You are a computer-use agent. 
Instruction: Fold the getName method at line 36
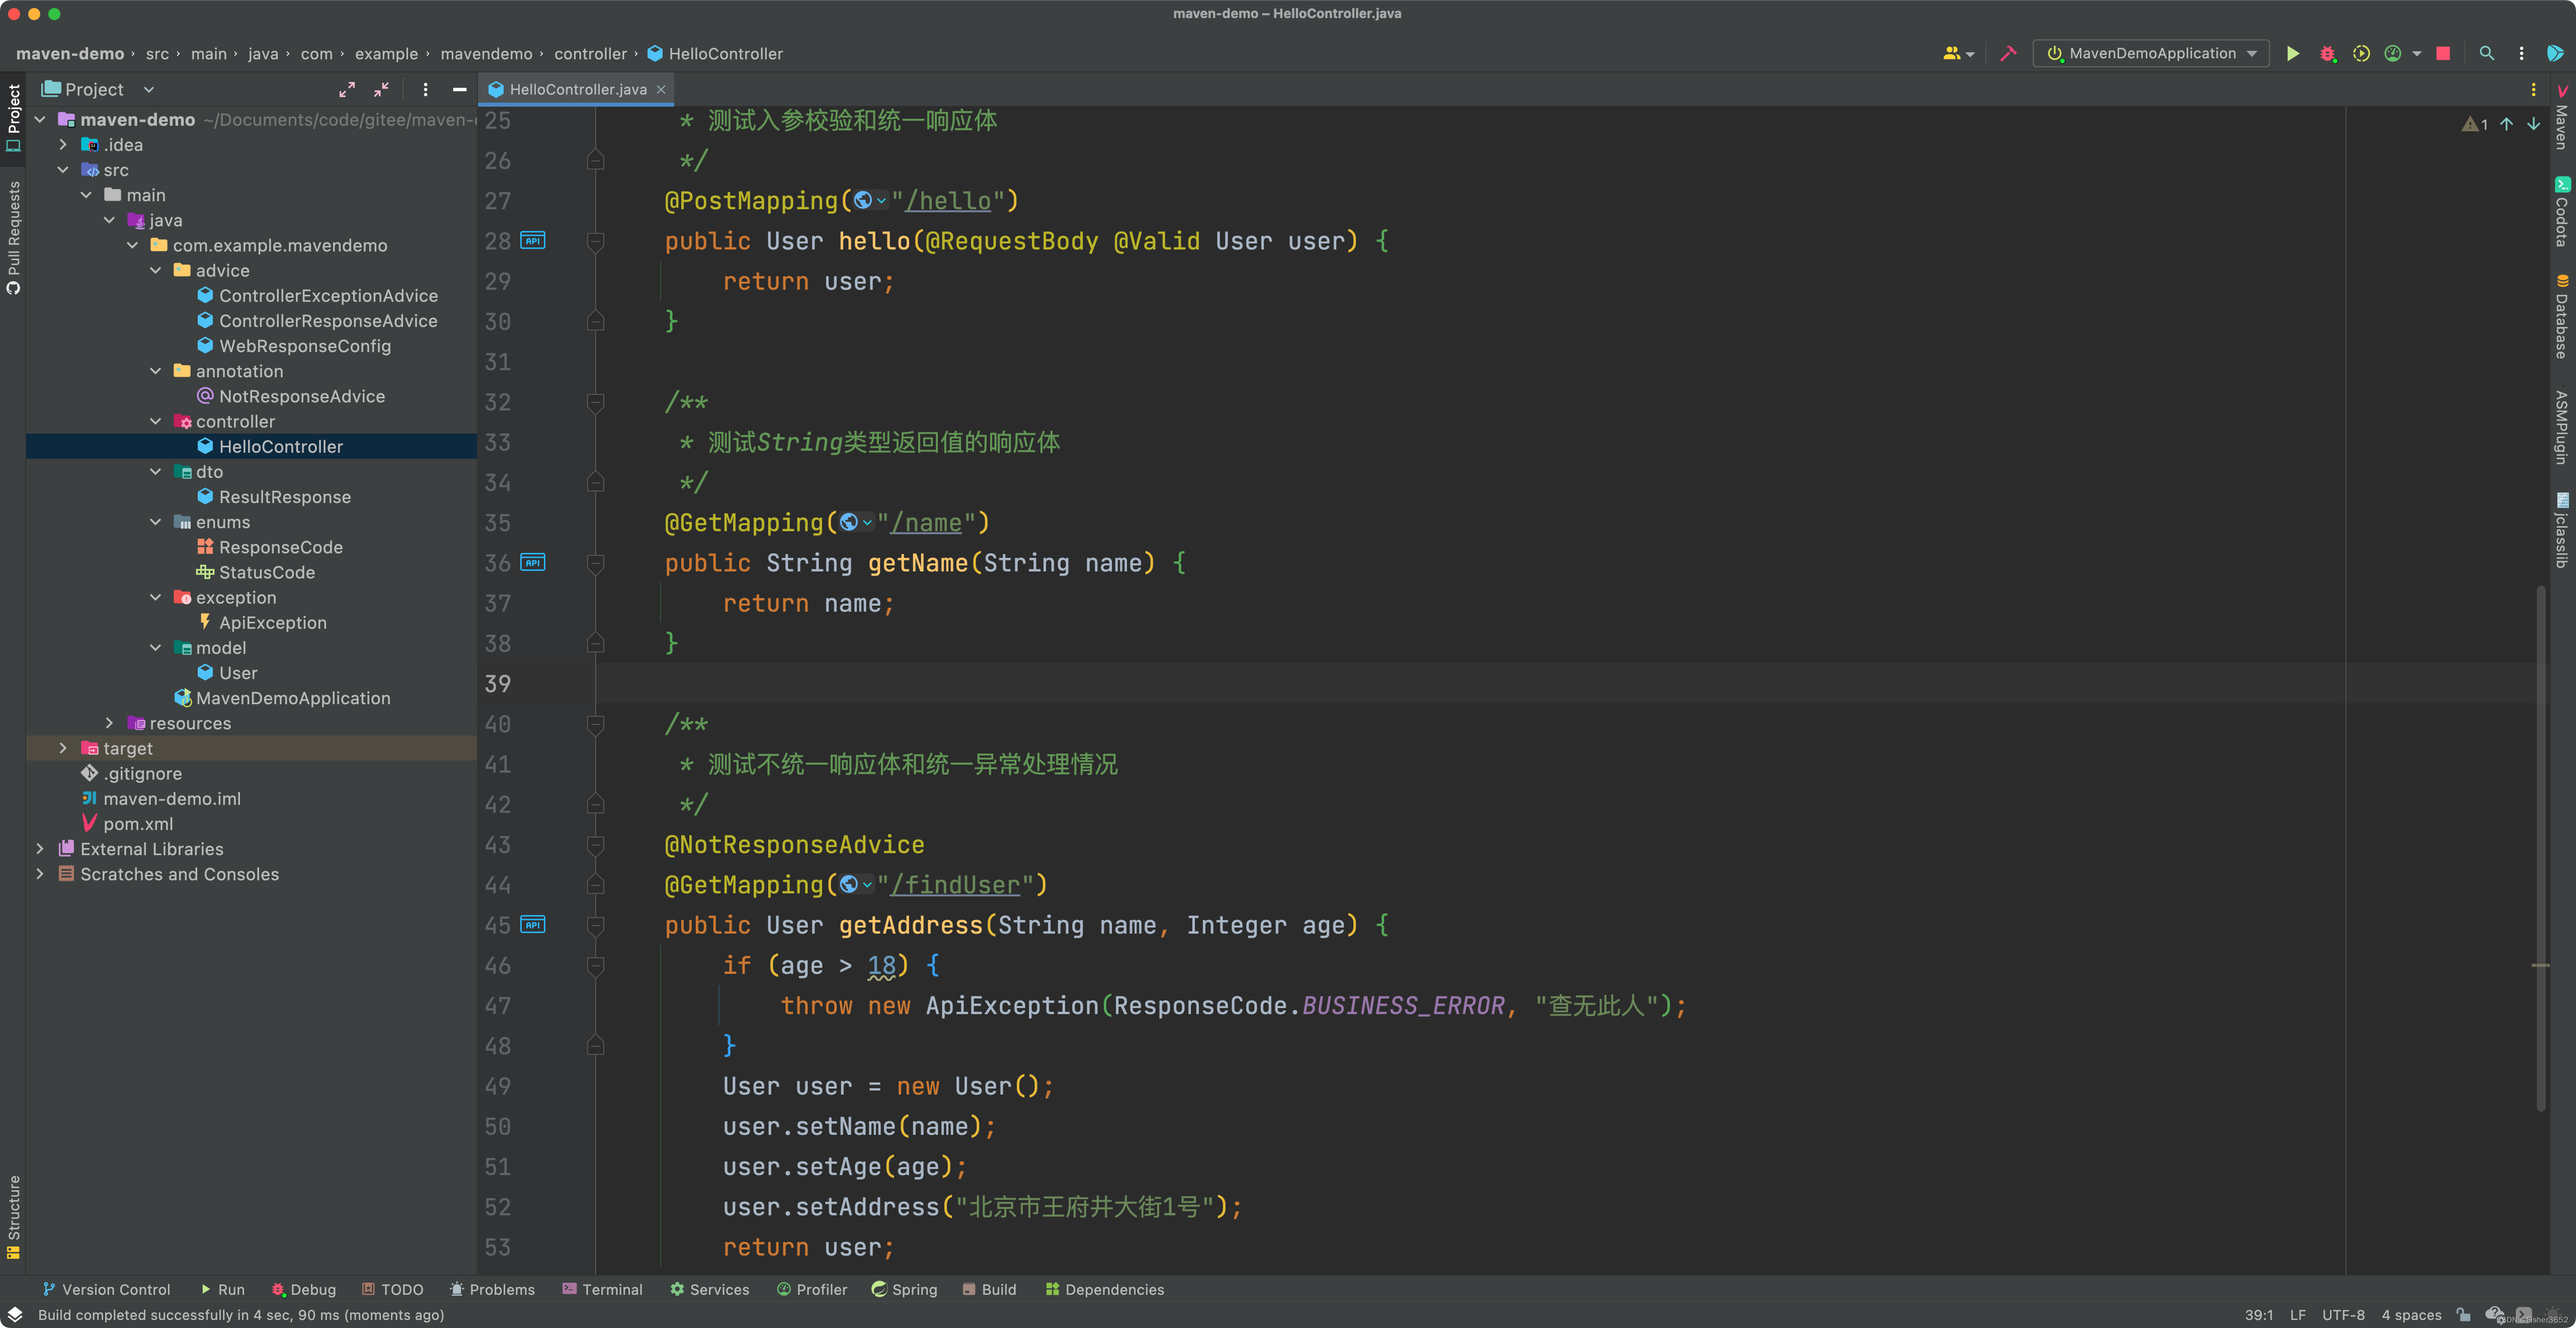(595, 563)
